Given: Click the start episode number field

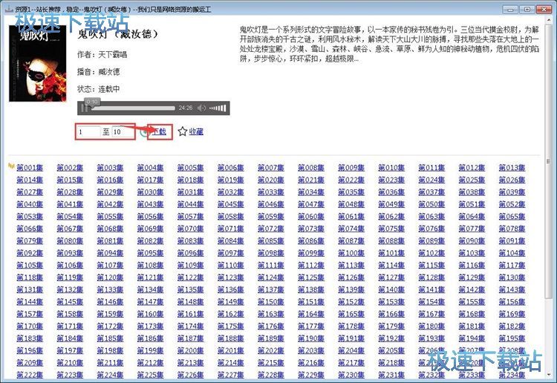Looking at the screenshot, I should point(89,131).
